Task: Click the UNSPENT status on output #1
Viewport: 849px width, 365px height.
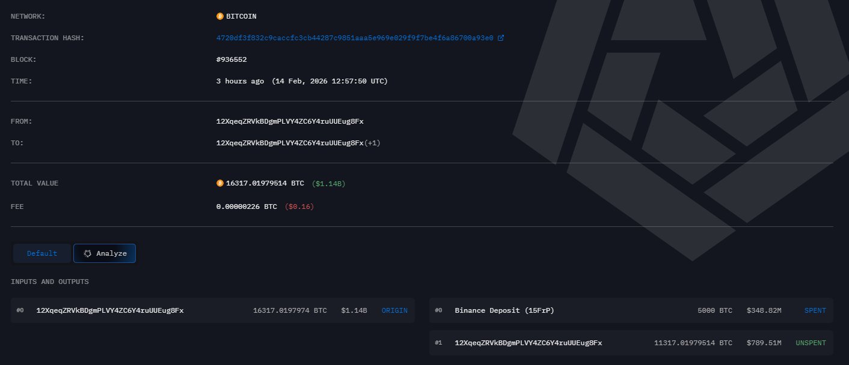Action: click(x=811, y=343)
